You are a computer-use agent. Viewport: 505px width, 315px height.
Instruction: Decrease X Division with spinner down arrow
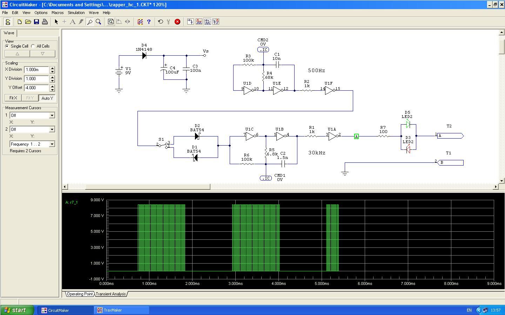point(52,71)
